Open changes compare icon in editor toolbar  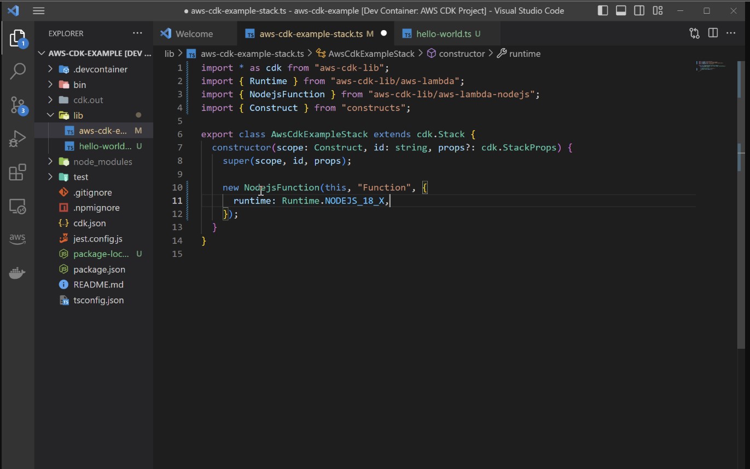click(x=694, y=33)
